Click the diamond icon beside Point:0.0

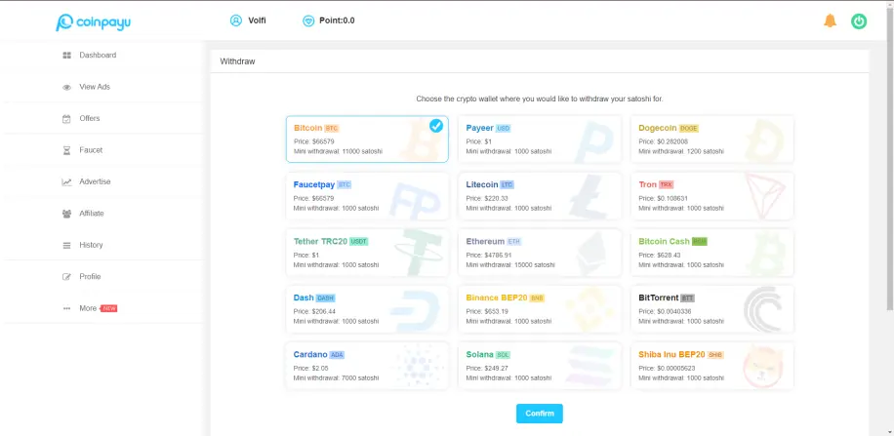308,21
